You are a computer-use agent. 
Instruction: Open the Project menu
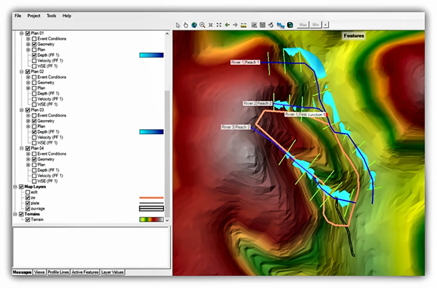[34, 16]
